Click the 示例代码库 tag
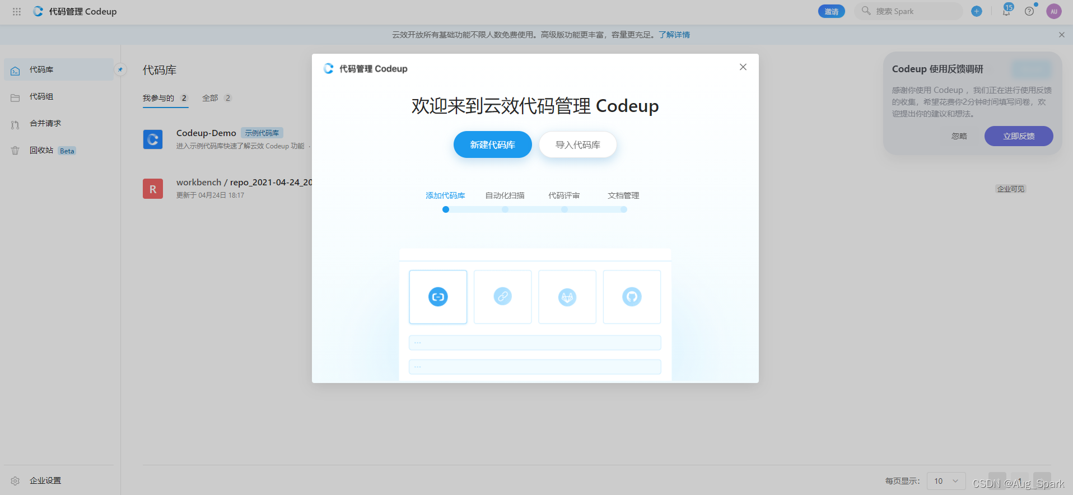The height and width of the screenshot is (495, 1073). [x=262, y=133]
